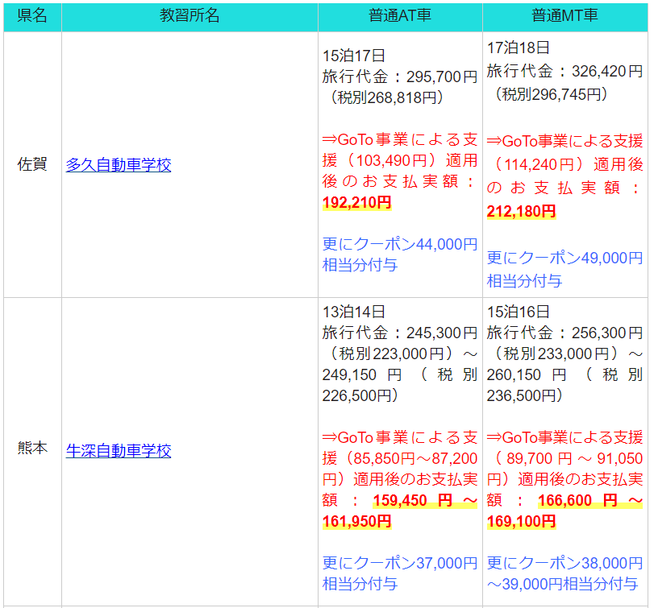Image resolution: width=654 pixels, height=608 pixels.
Task: Click the 県名 column header
Action: [x=33, y=16]
